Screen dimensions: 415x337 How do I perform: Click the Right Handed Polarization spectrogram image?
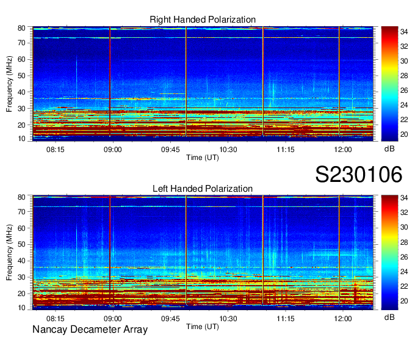pyautogui.click(x=203, y=84)
